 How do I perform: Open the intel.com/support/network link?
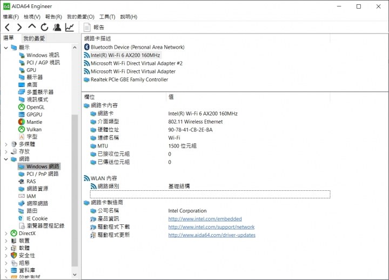click(211, 227)
